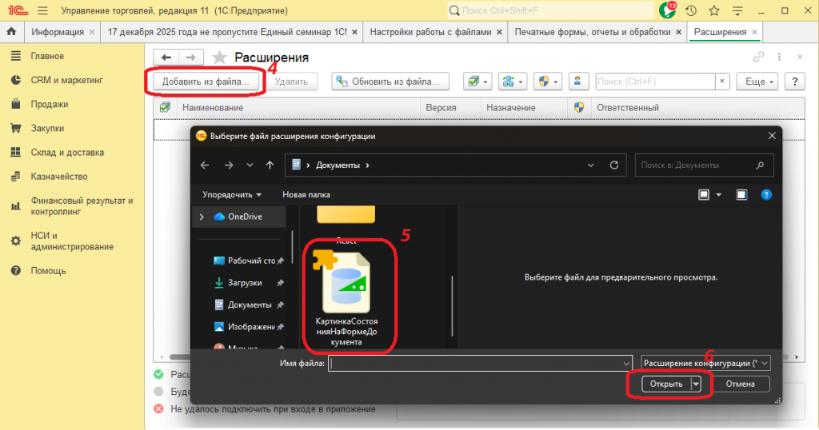Open the shield safe mode dropdown
Image resolution: width=819 pixels, height=430 pixels.
click(547, 82)
